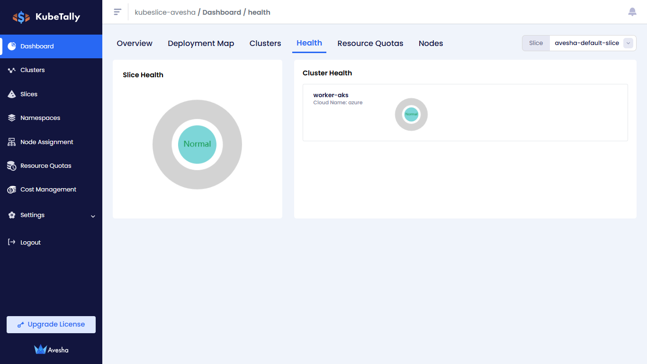This screenshot has height=364, width=647.
Task: Go to Node Assignment page
Action: (x=51, y=142)
